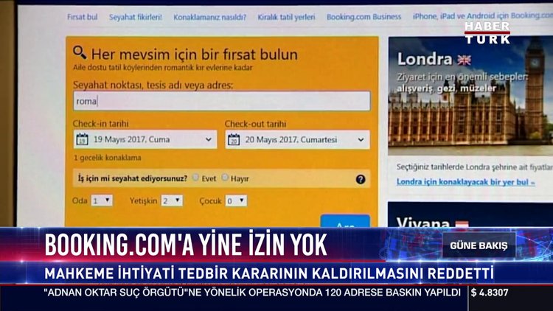
Task: Follow Londra için konaklayacak bir yer bul link
Action: [465, 182]
